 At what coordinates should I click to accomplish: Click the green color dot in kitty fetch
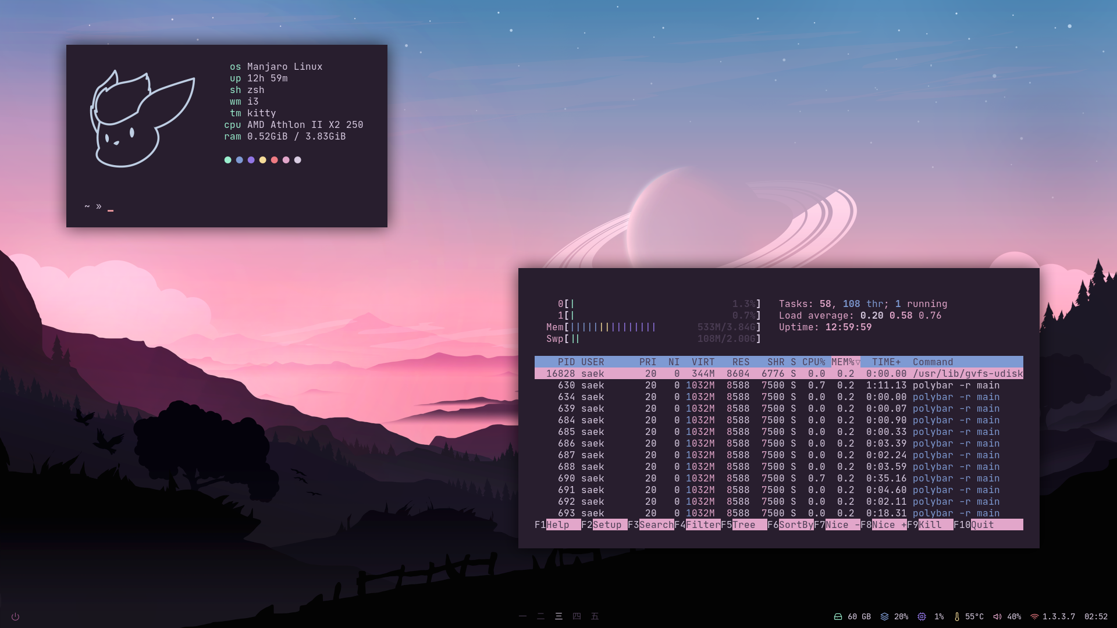coord(228,160)
